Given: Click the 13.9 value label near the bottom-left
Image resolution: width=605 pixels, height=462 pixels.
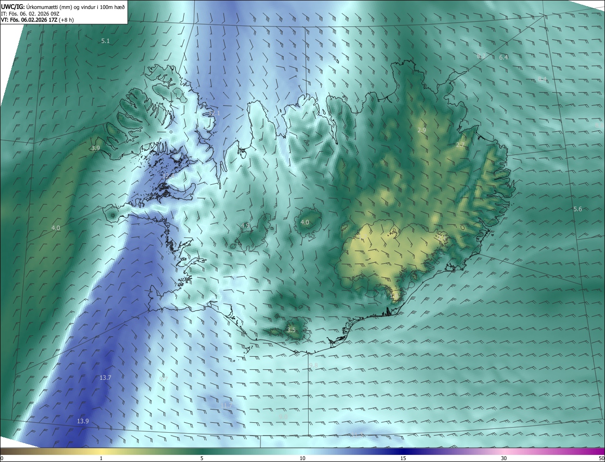Looking at the screenshot, I should (x=83, y=421).
